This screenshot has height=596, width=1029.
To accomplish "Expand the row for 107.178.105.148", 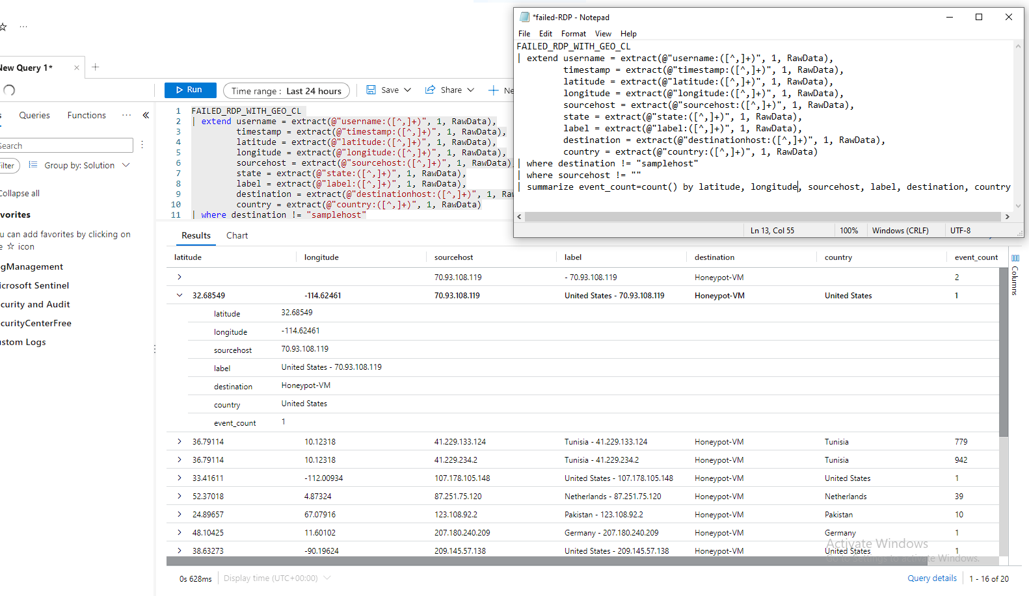I will [x=180, y=478].
